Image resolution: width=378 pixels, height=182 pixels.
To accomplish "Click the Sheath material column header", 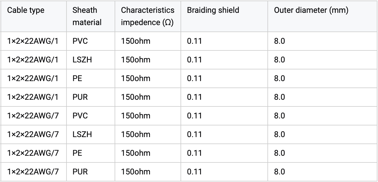I will (90, 16).
